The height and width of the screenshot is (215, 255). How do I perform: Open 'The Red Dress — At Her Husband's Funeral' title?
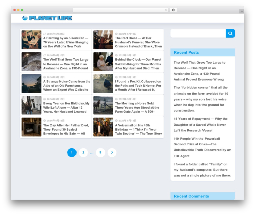click(x=138, y=42)
